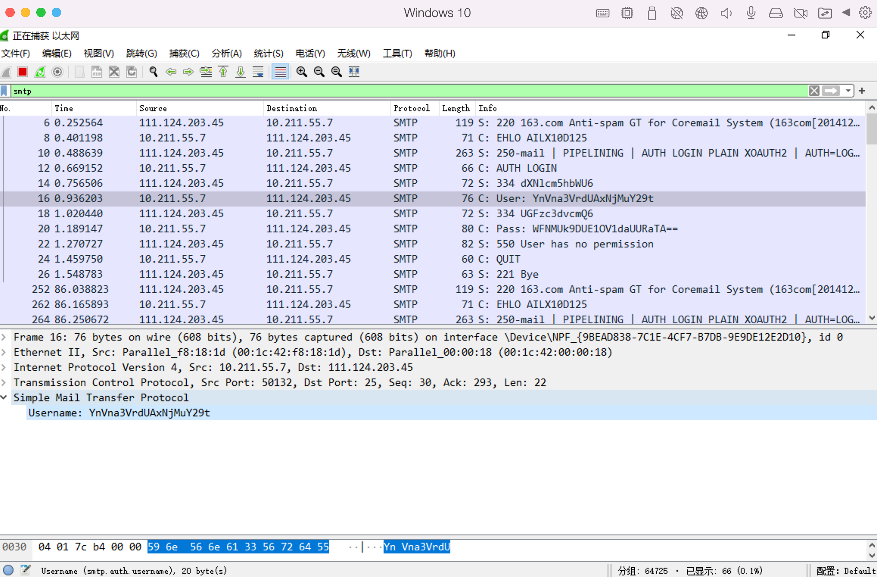Edit the capture file comment
877x577 pixels.
click(x=25, y=570)
